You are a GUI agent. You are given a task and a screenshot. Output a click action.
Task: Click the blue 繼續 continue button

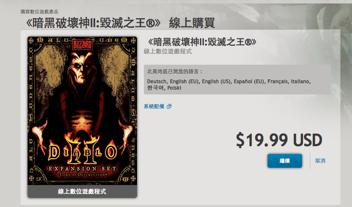coord(285,161)
